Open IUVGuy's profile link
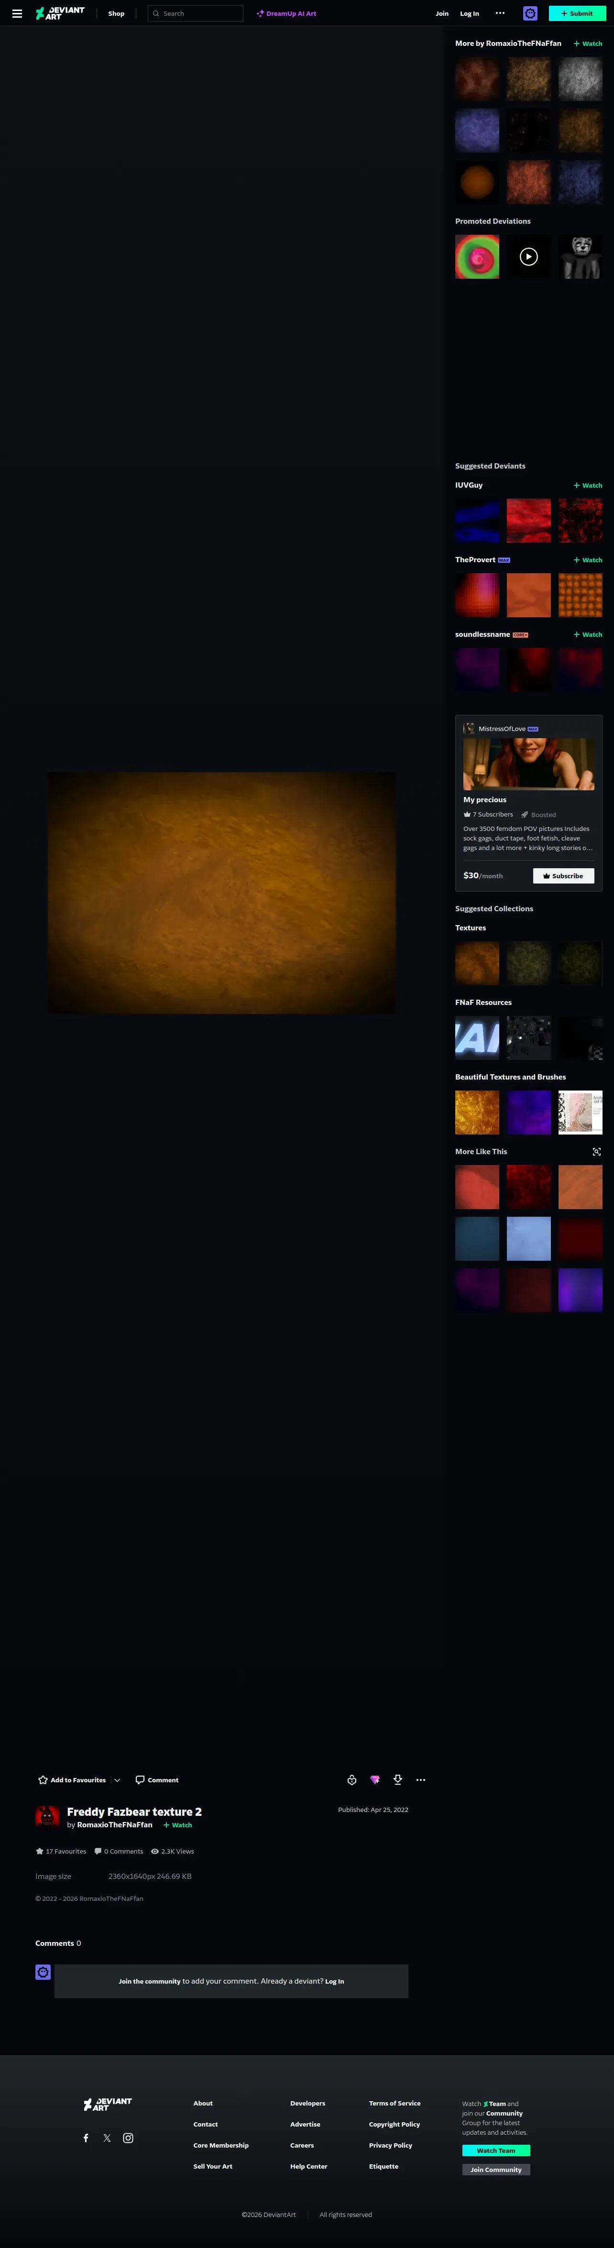Screen dimensions: 614x2248 coord(469,485)
